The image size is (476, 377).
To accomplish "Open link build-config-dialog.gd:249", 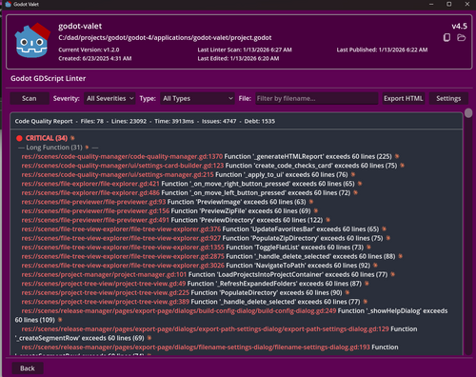I will pos(179,310).
